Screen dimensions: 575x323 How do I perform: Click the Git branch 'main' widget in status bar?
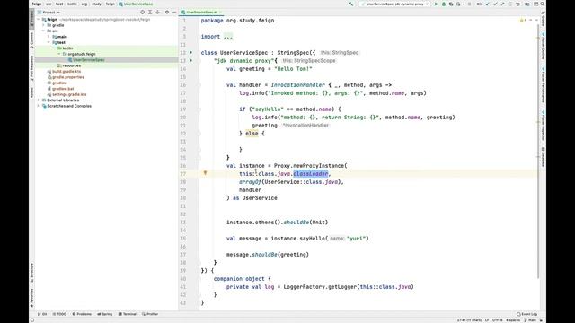[x=531, y=320]
